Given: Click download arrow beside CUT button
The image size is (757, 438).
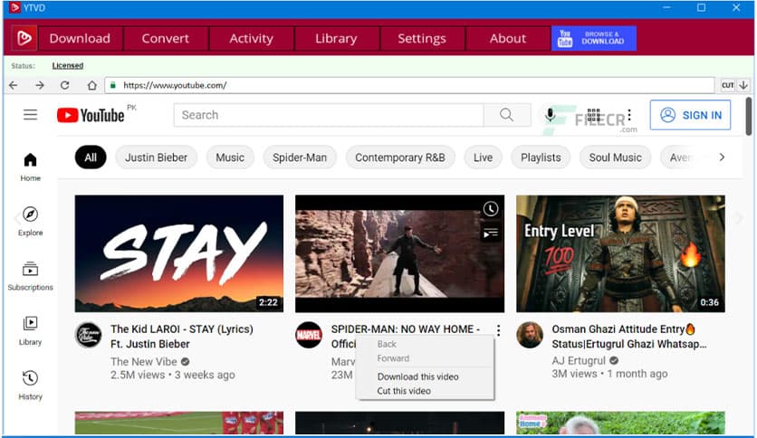Looking at the screenshot, I should tap(743, 85).
